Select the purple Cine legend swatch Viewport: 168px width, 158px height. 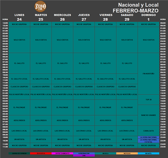pyautogui.click(x=84, y=155)
